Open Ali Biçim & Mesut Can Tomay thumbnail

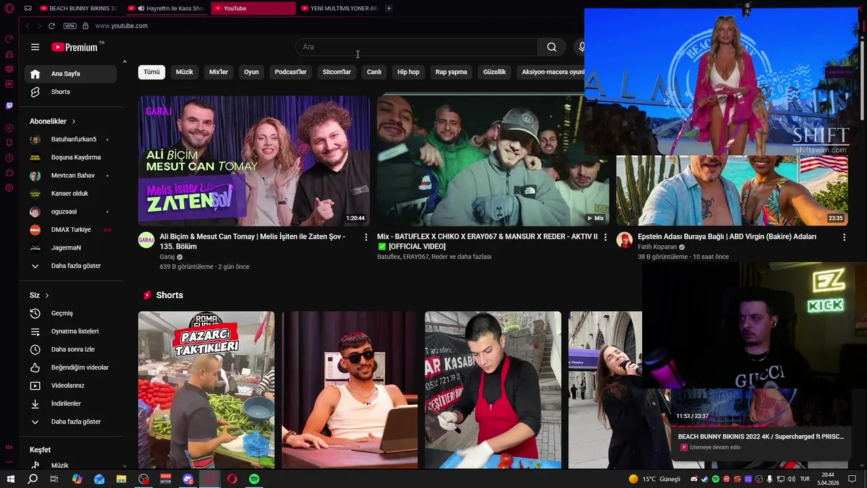254,161
